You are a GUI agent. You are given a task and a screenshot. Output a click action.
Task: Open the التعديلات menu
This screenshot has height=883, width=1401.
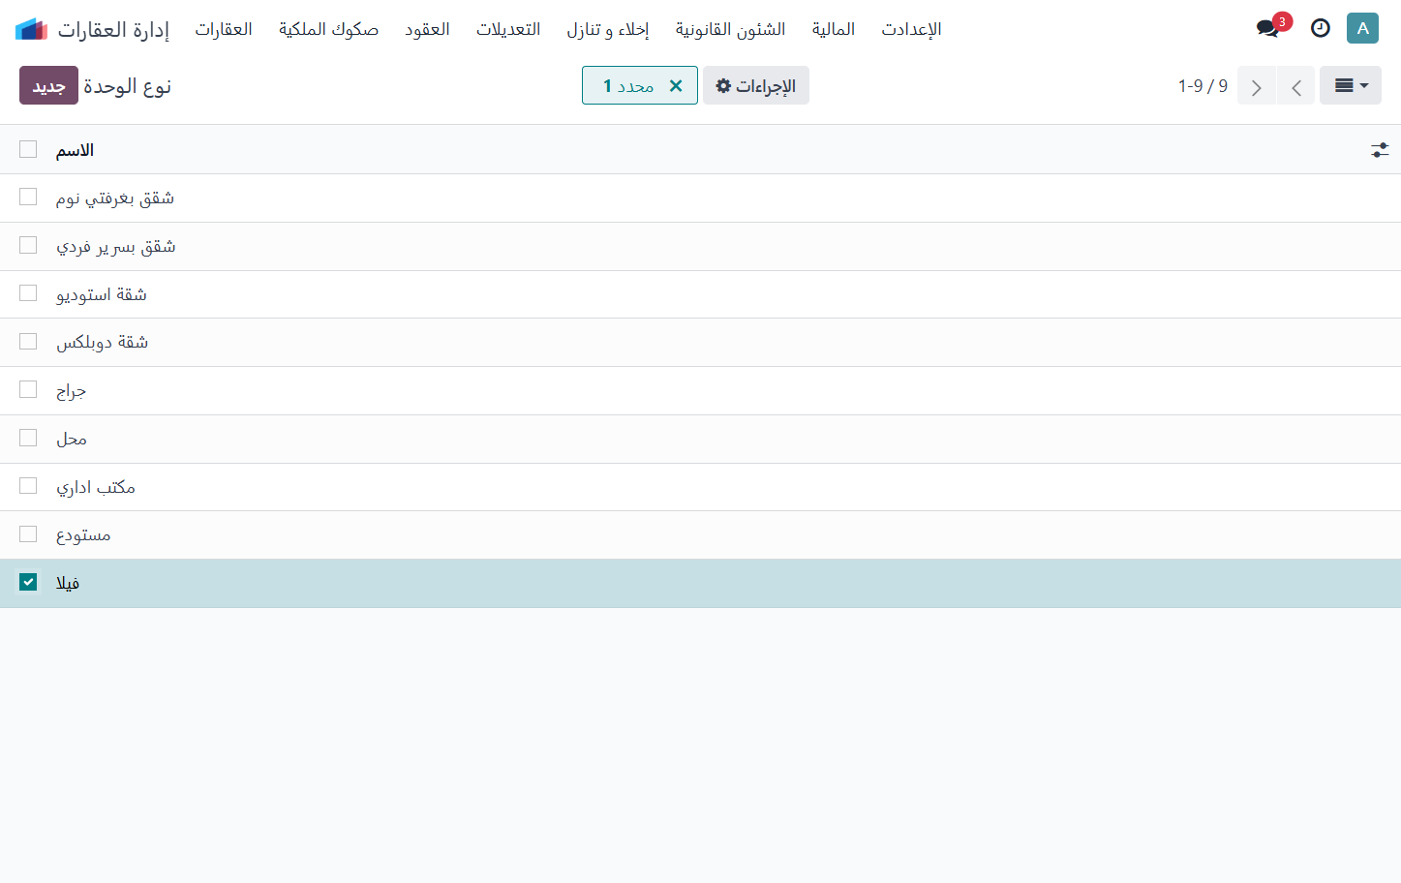[x=508, y=29]
